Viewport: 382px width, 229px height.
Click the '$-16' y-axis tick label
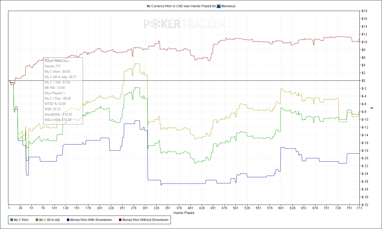pyautogui.click(x=365, y=143)
